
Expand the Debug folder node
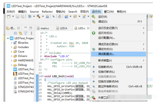coord(12,65)
